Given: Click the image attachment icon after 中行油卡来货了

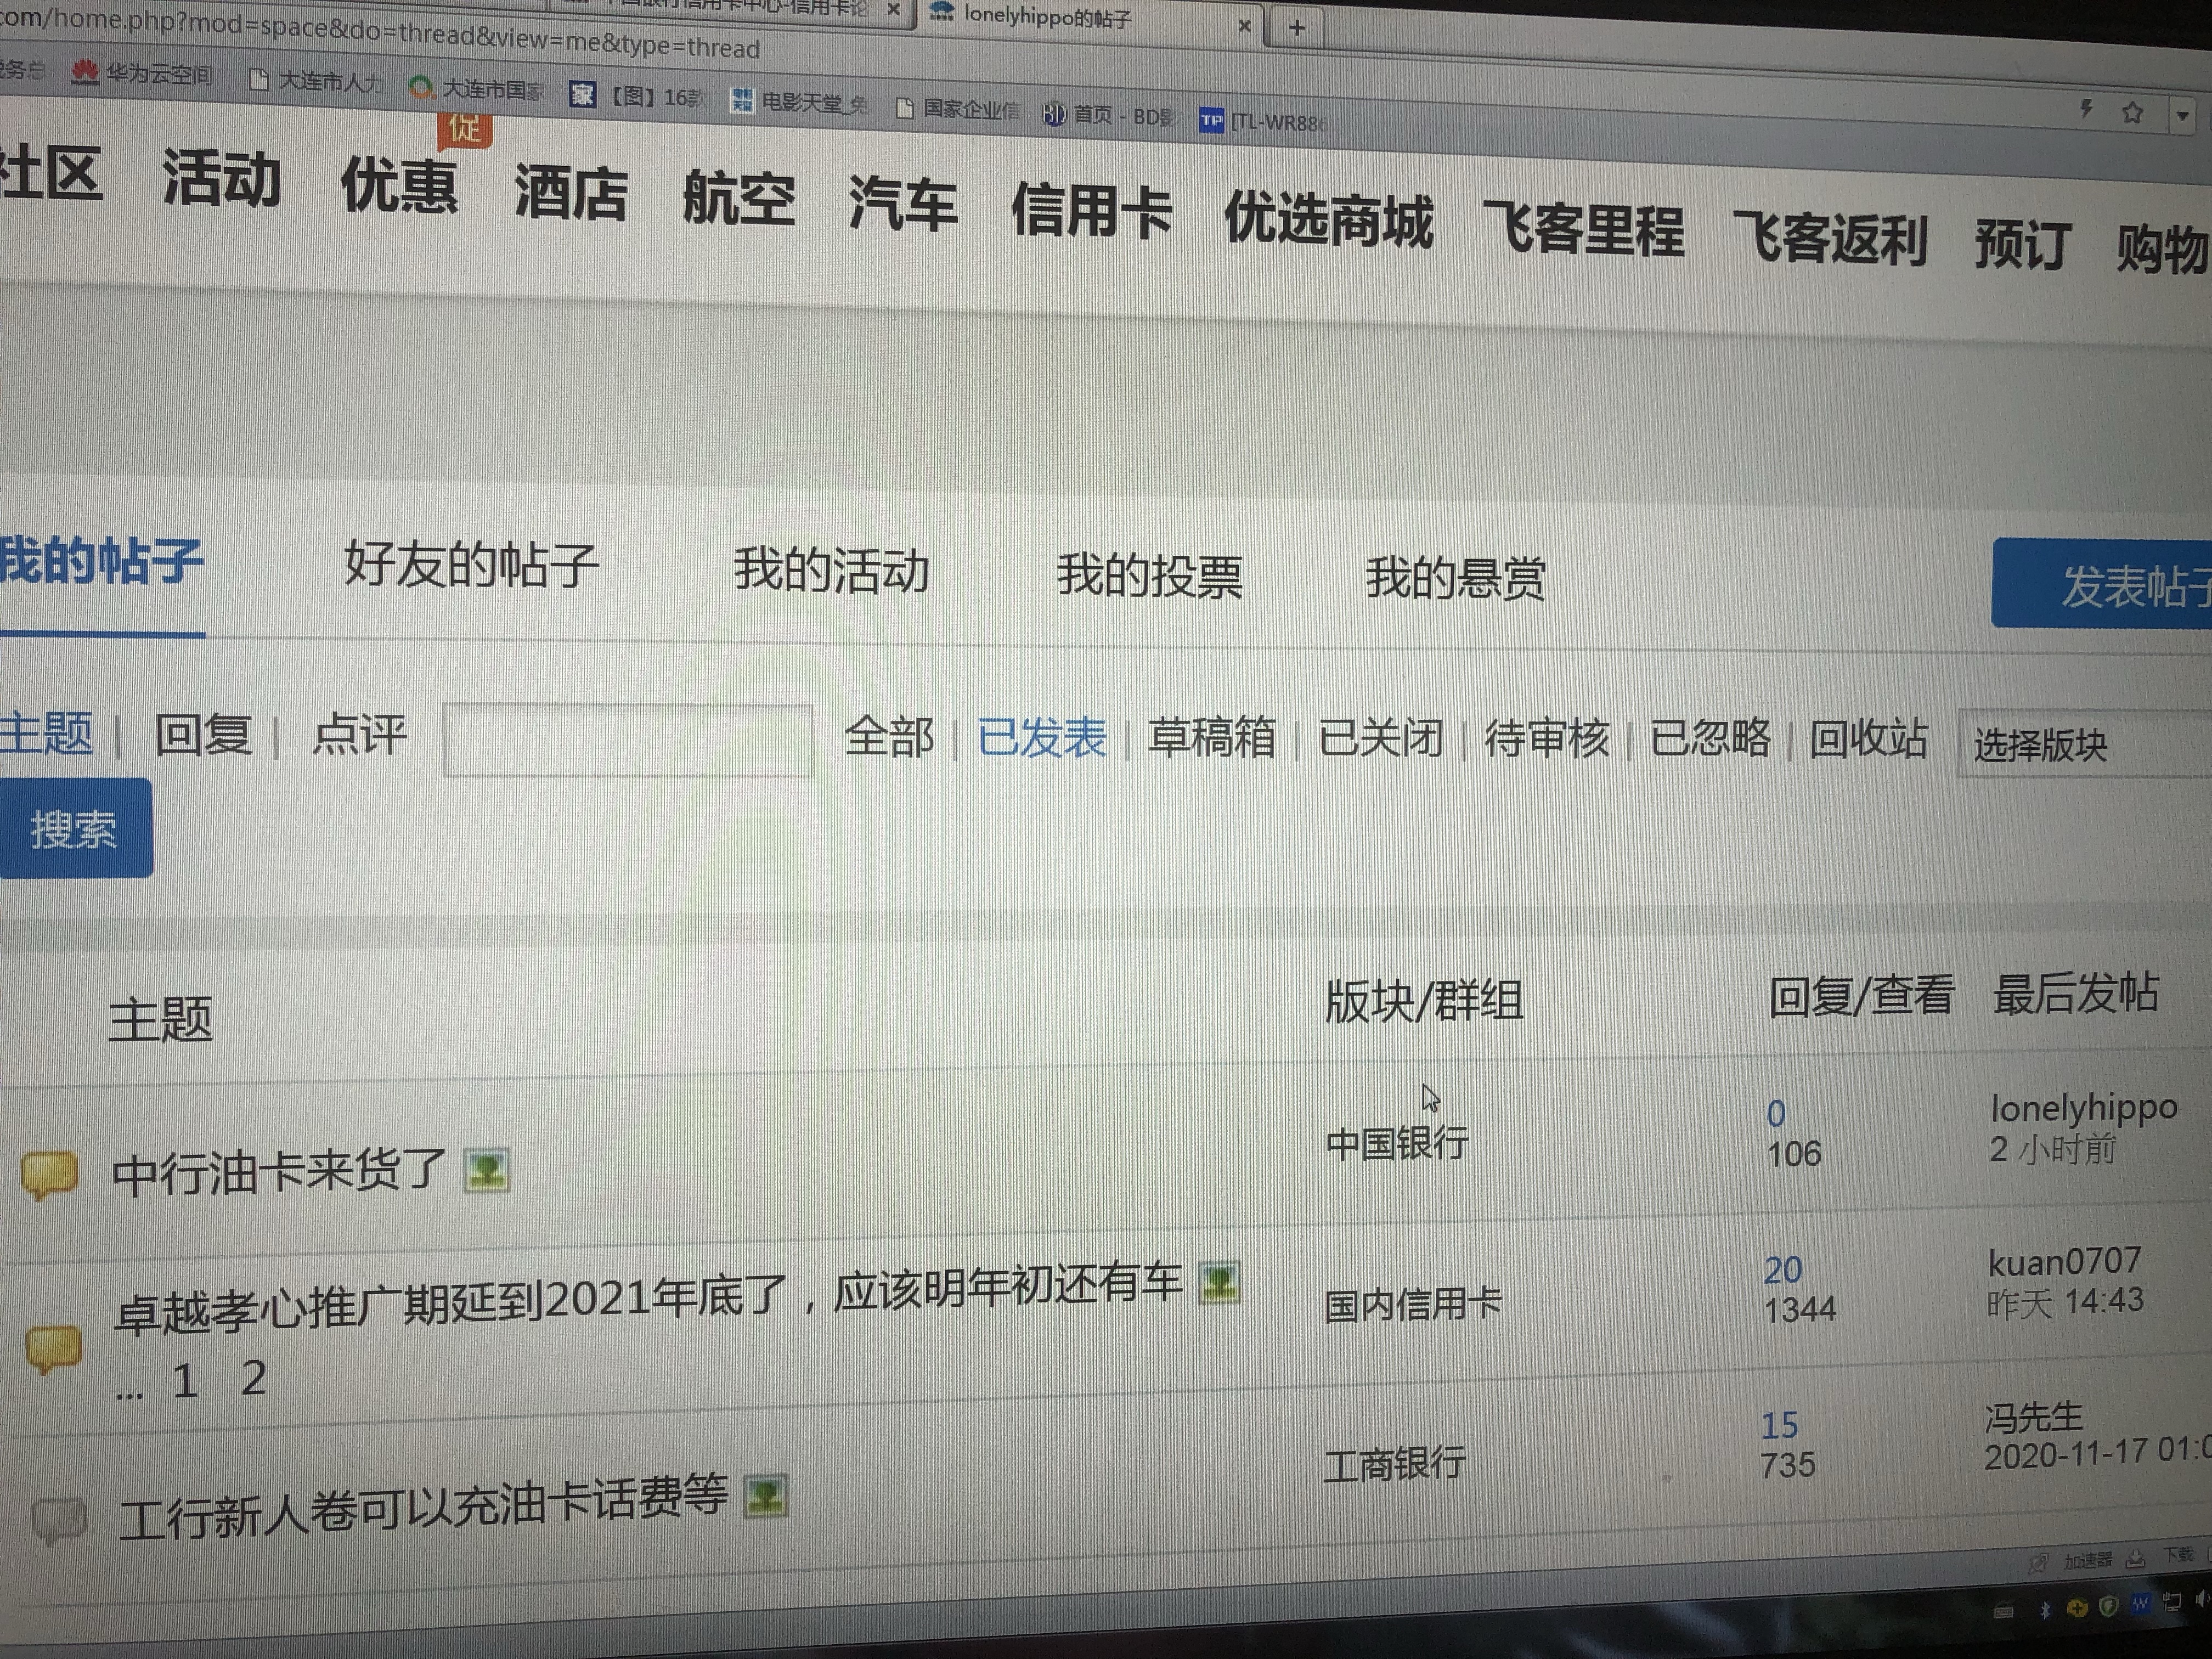Looking at the screenshot, I should [x=487, y=1170].
